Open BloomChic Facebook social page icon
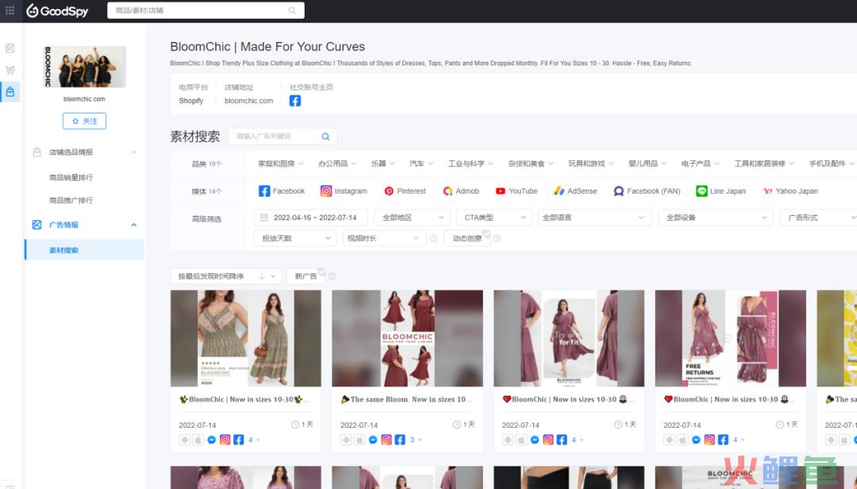The width and height of the screenshot is (857, 489). pyautogui.click(x=295, y=101)
